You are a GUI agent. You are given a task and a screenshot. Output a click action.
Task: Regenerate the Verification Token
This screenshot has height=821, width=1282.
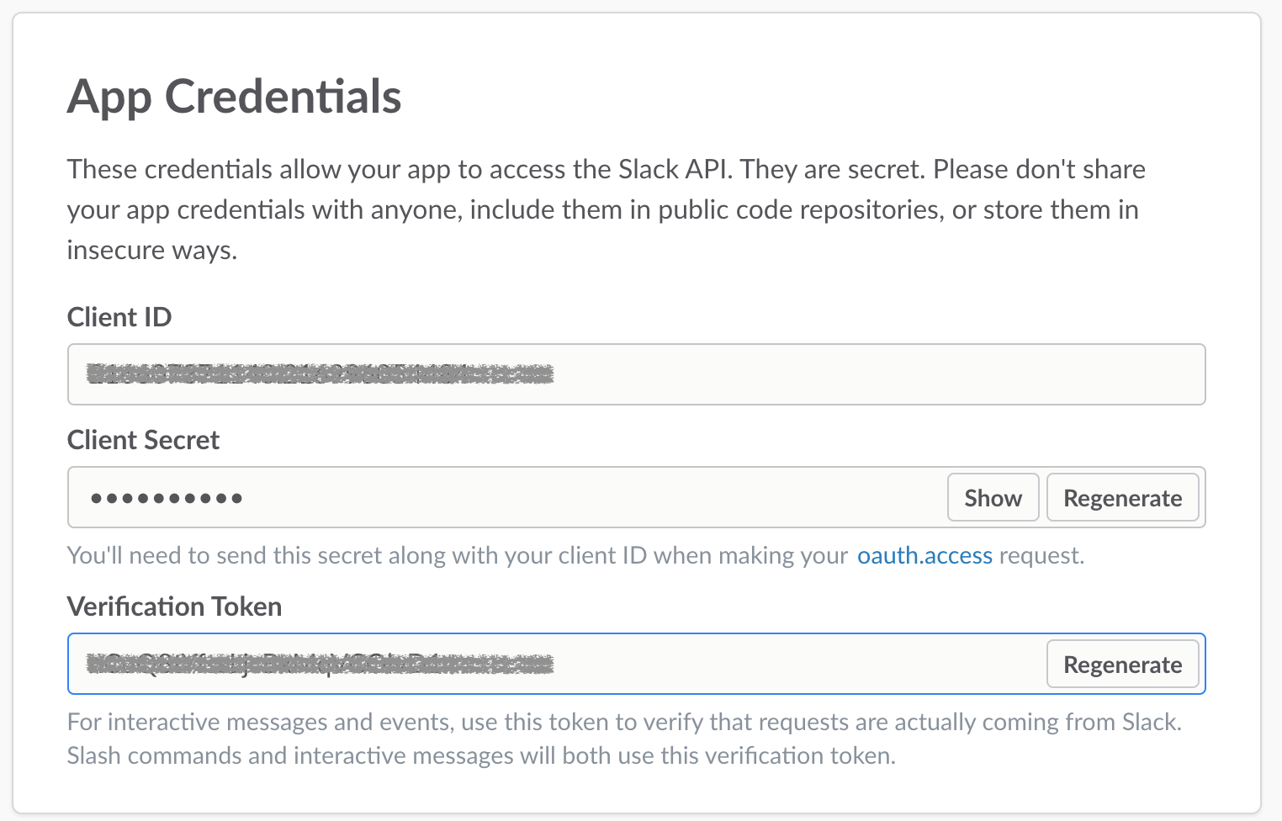[1122, 664]
